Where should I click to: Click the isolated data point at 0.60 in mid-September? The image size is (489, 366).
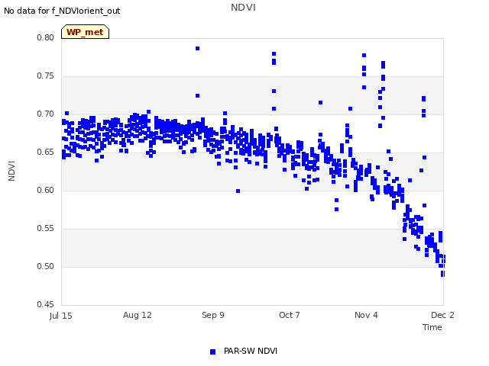click(x=238, y=191)
